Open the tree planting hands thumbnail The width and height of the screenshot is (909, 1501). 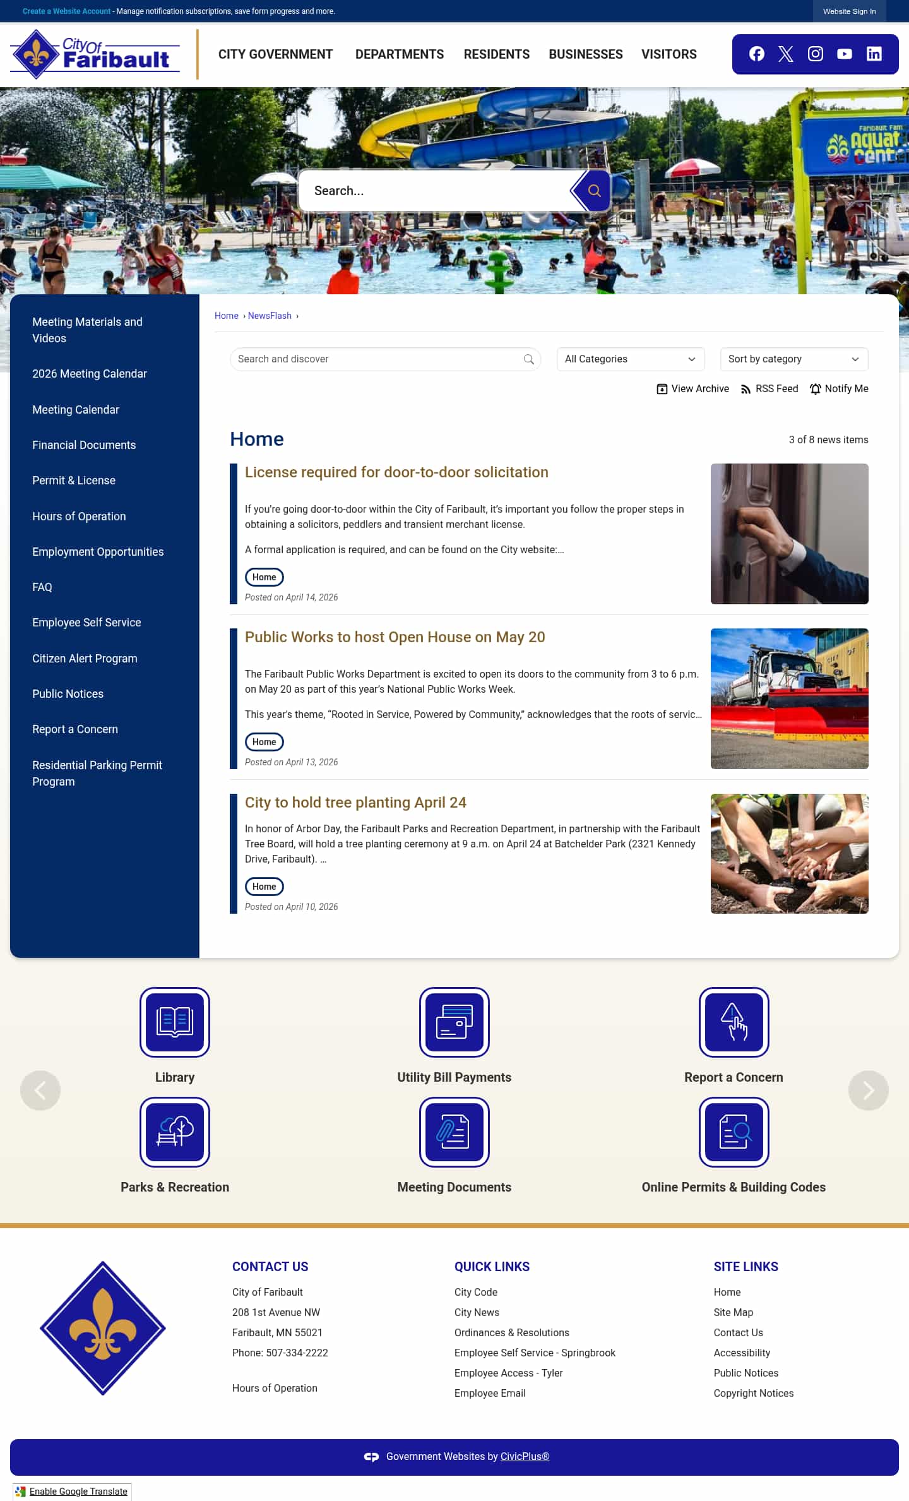pos(789,854)
